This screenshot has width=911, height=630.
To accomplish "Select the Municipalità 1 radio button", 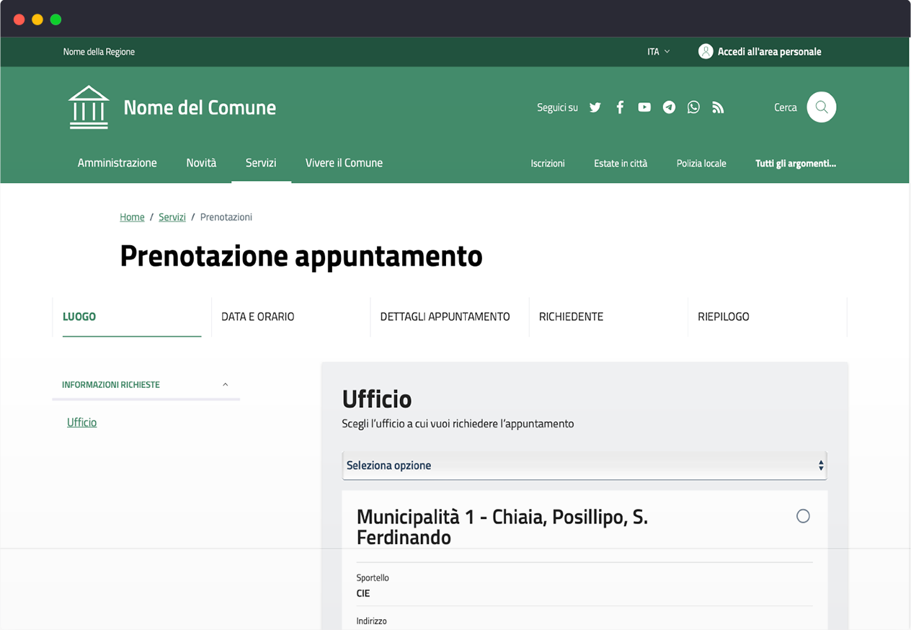I will (803, 516).
